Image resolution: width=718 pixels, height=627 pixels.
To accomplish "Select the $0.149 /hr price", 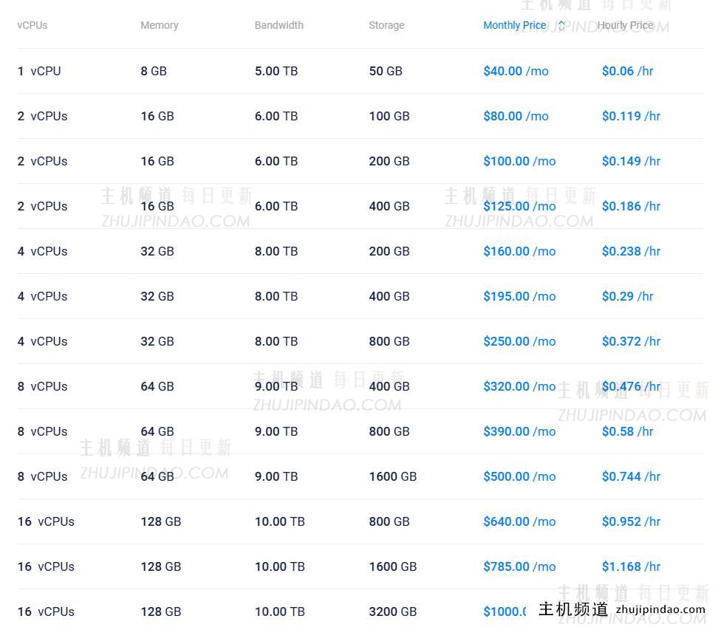I will 631,161.
